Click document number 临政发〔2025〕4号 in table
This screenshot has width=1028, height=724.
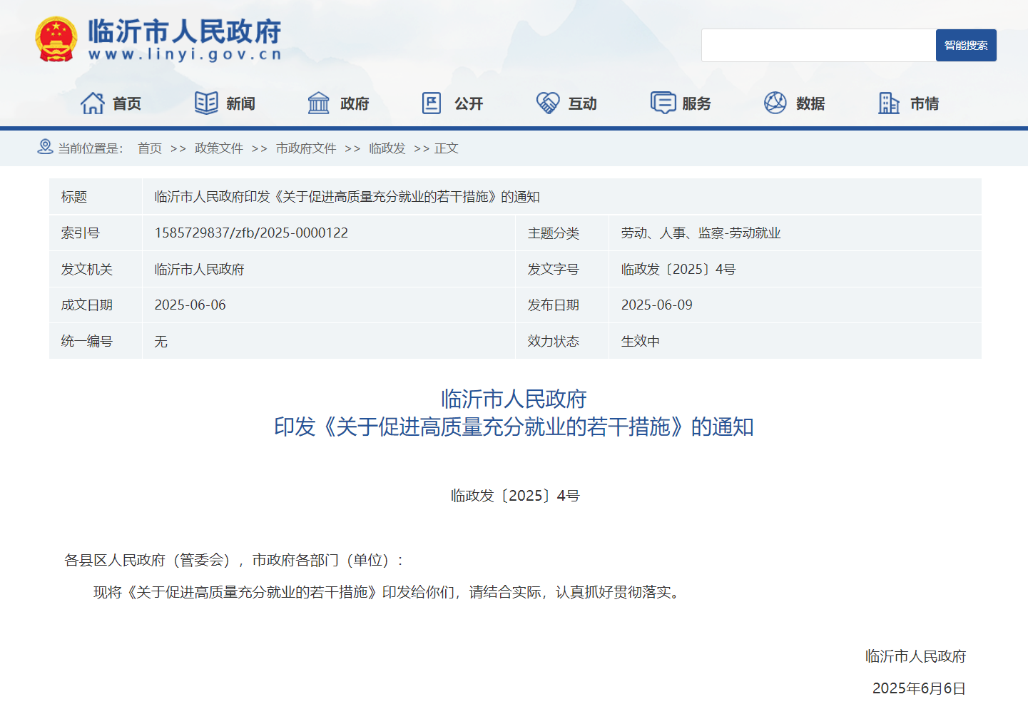678,269
